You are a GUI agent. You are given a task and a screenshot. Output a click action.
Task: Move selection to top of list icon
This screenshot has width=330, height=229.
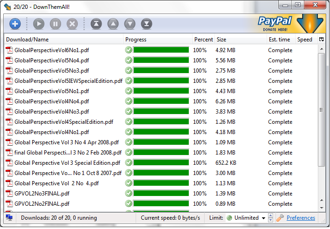[x=96, y=24]
